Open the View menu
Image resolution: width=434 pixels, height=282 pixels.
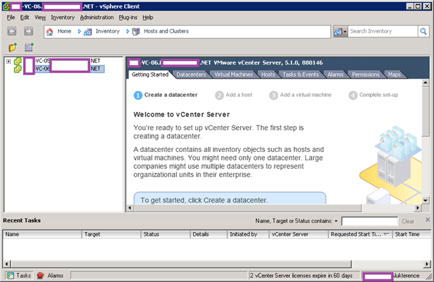click(x=40, y=18)
